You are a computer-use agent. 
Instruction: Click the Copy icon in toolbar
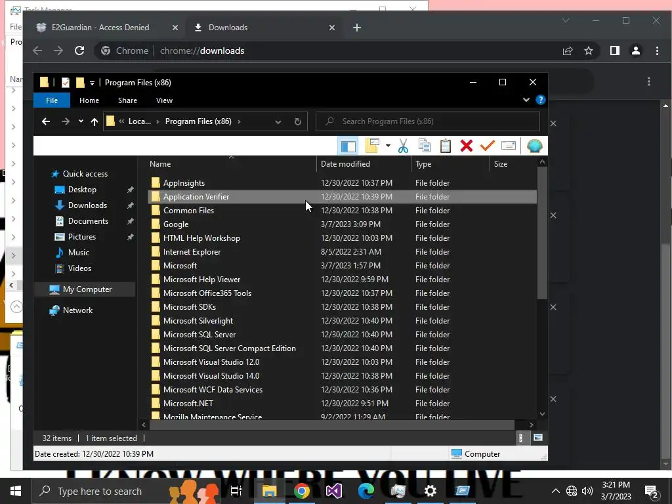click(x=425, y=146)
